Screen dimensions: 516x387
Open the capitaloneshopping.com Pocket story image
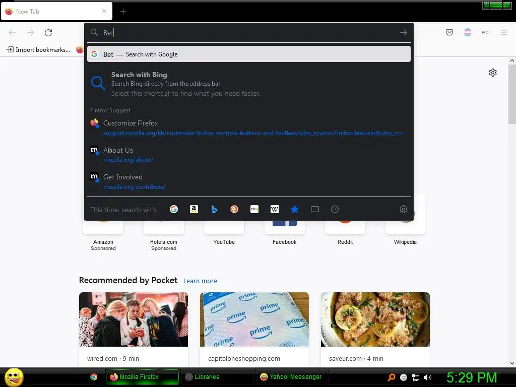coord(254,319)
